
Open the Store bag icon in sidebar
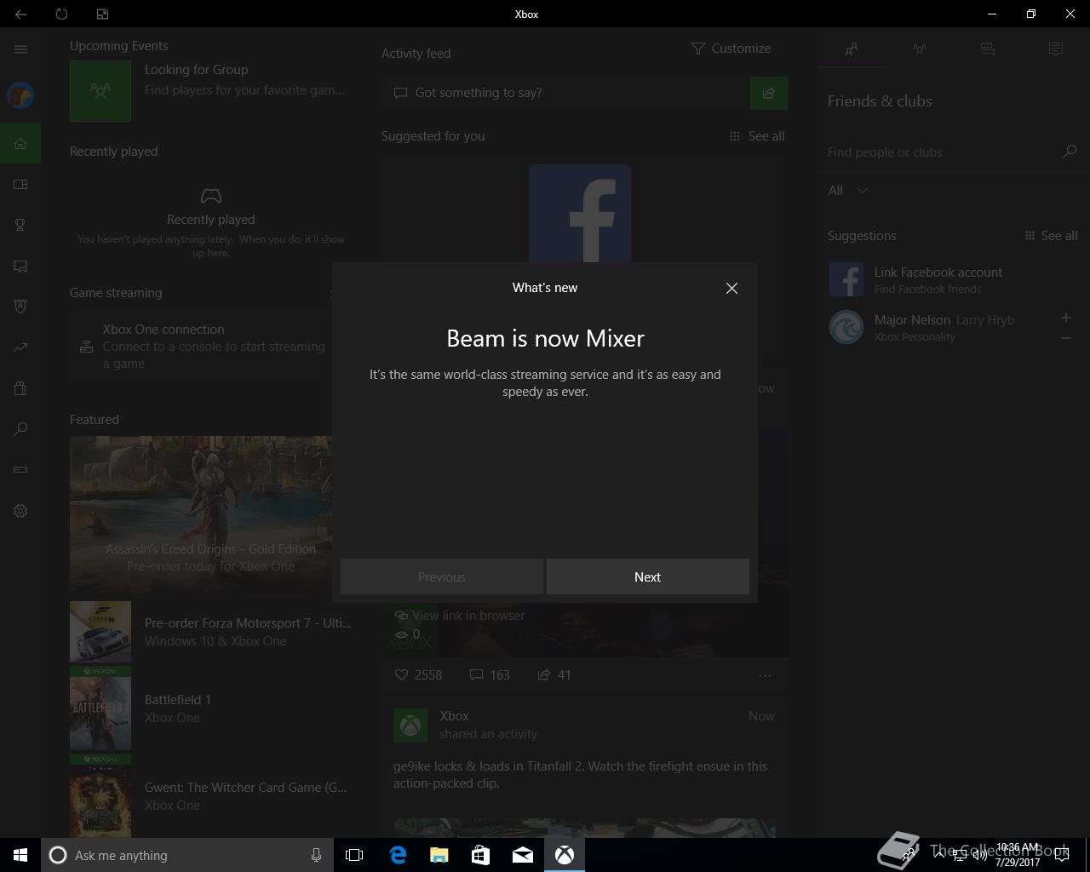pos(20,388)
